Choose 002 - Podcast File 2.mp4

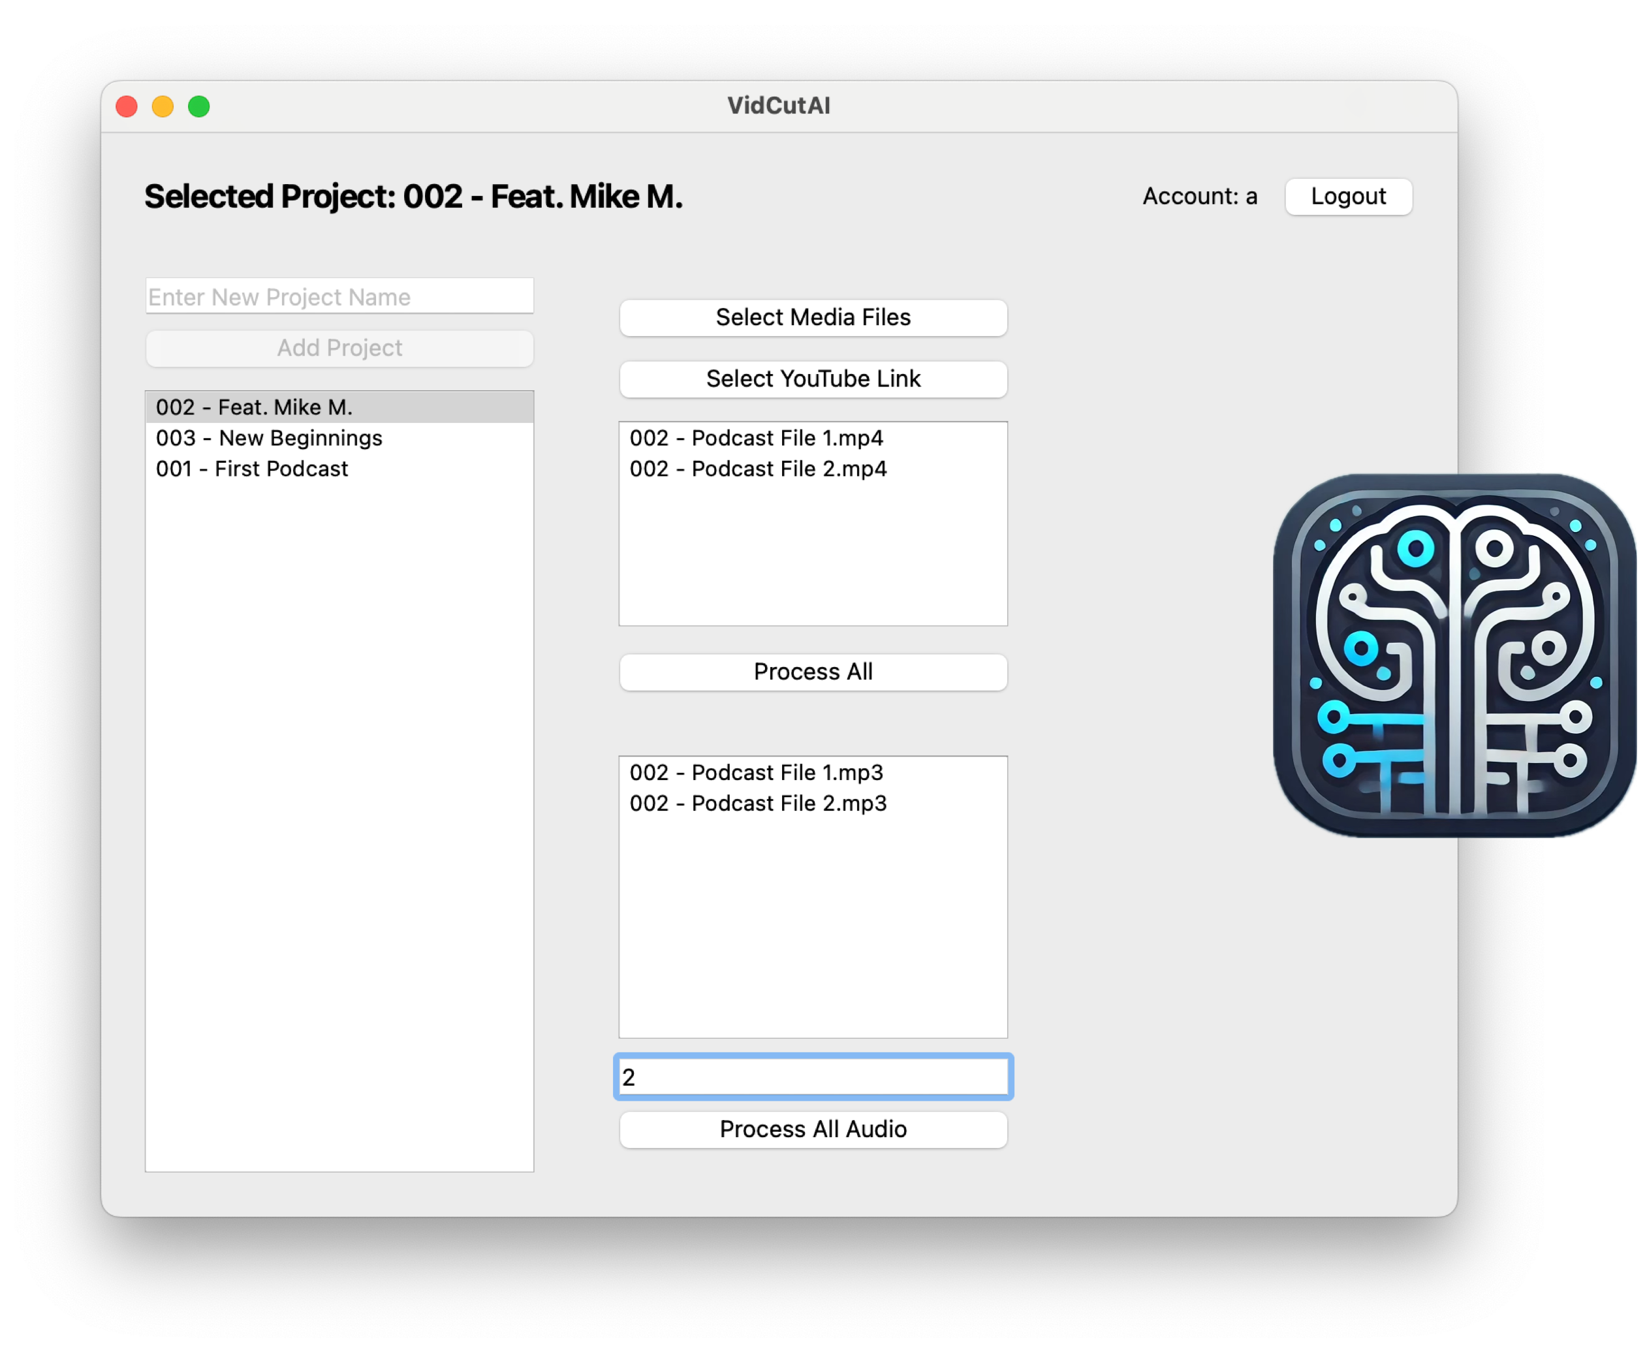coord(759,469)
